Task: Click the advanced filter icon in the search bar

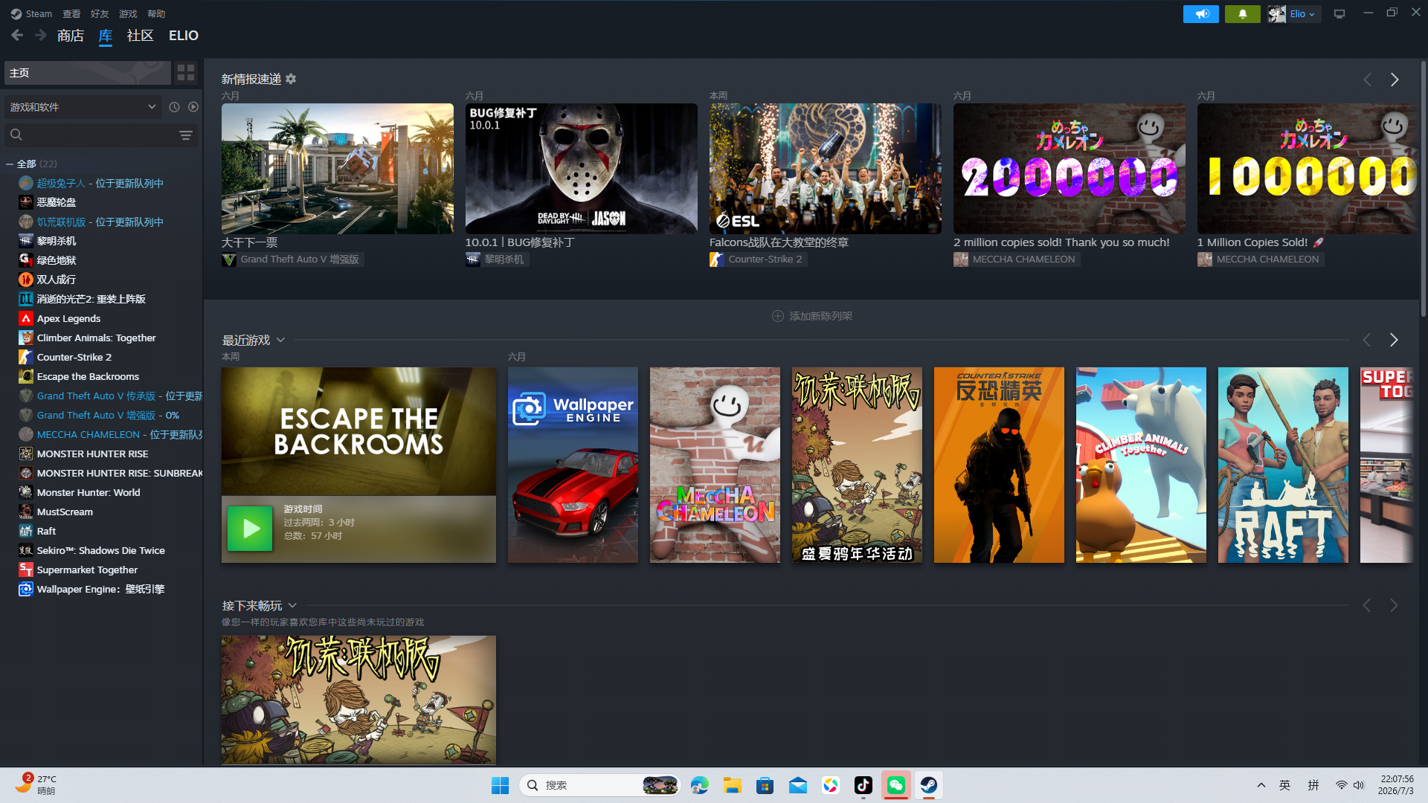Action: pyautogui.click(x=186, y=135)
